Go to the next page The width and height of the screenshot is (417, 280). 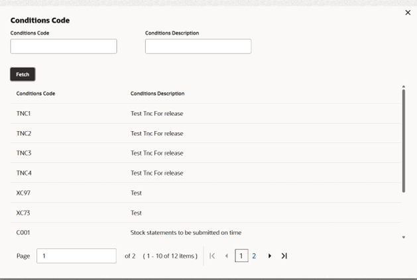[x=270, y=256]
